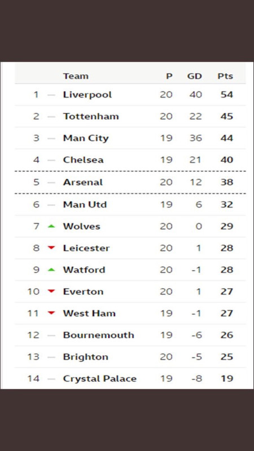Click the Brighton team name
Screen dimensions: 254x451
click(86, 357)
